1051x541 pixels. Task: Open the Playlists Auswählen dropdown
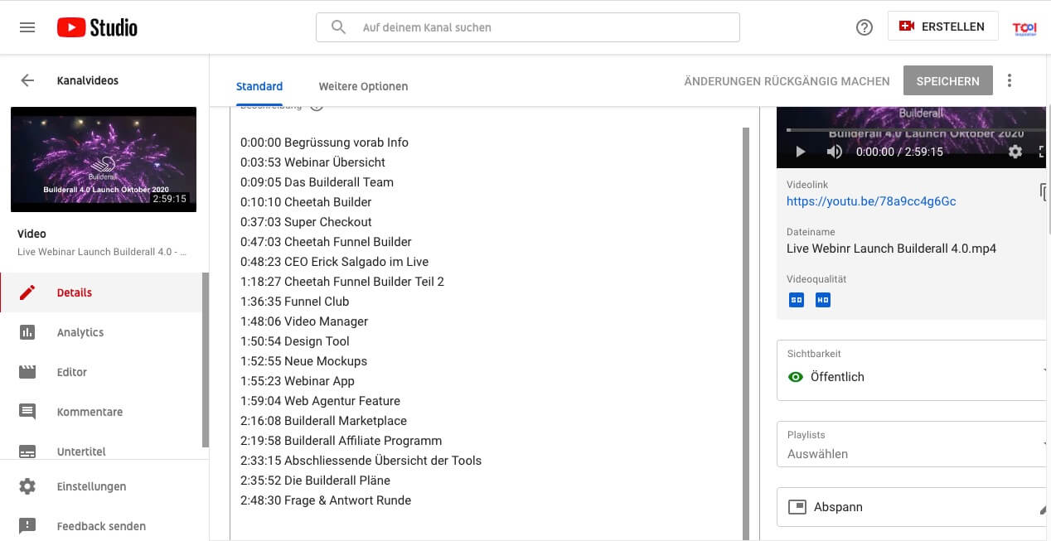pos(913,445)
